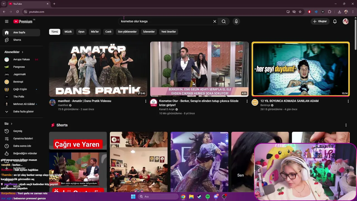Open the YouTube account avatar menu
The width and height of the screenshot is (357, 201).
click(346, 21)
